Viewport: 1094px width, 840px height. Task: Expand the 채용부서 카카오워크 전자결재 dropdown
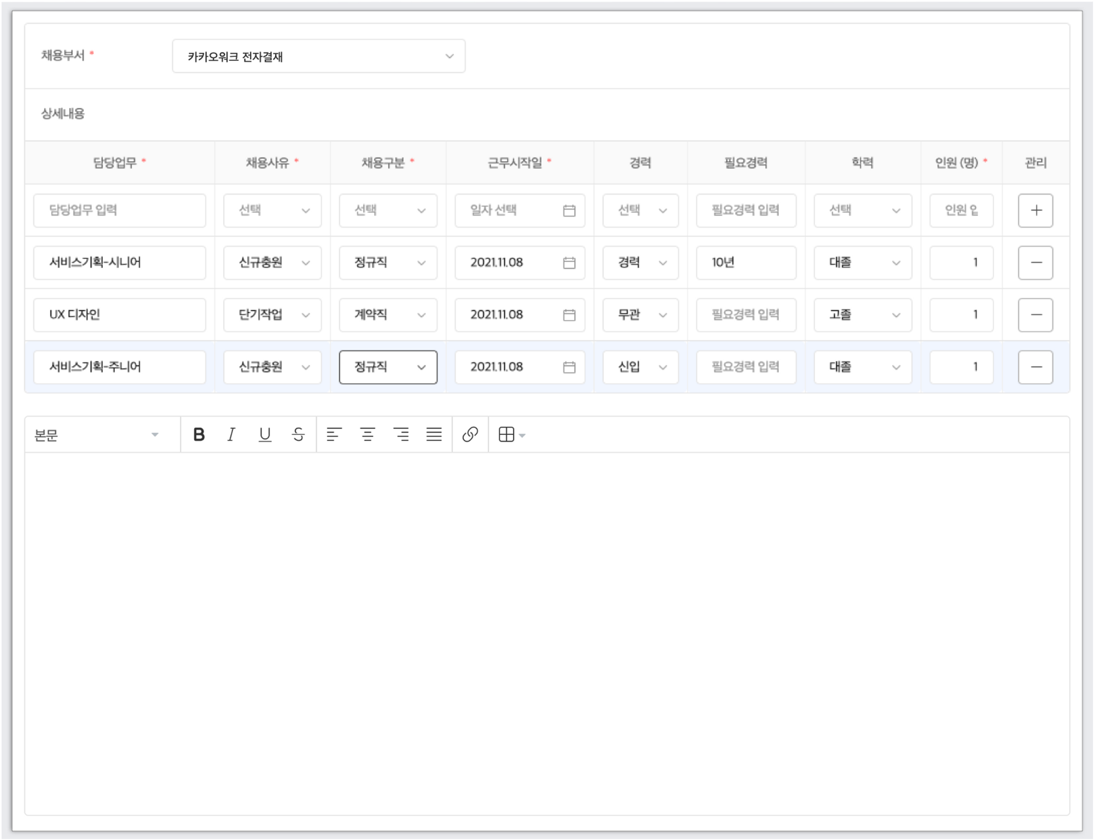318,56
